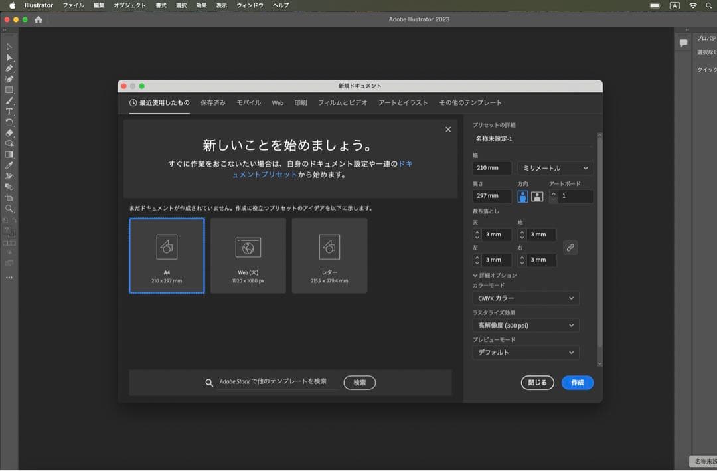Select the Web (大) preset thumbnail
The image size is (717, 471).
248,255
